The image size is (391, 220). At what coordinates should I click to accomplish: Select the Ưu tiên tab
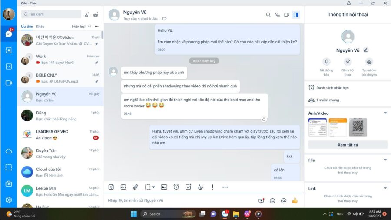(27, 27)
